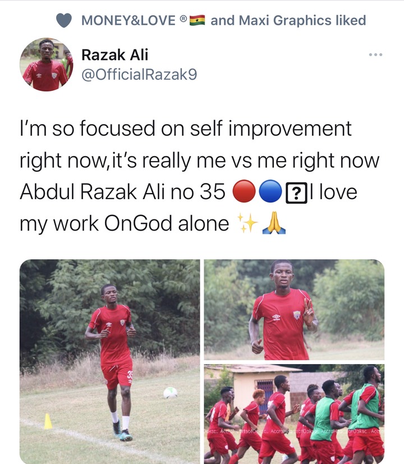Click the Ghana flag emoji

197,20
